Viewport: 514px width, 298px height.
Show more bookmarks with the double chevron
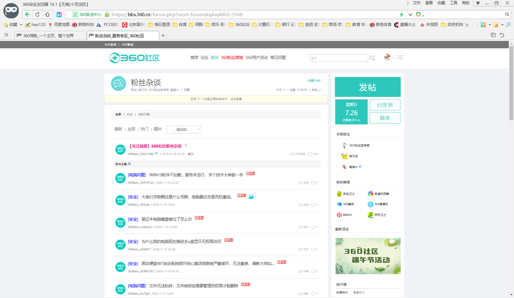click(467, 25)
